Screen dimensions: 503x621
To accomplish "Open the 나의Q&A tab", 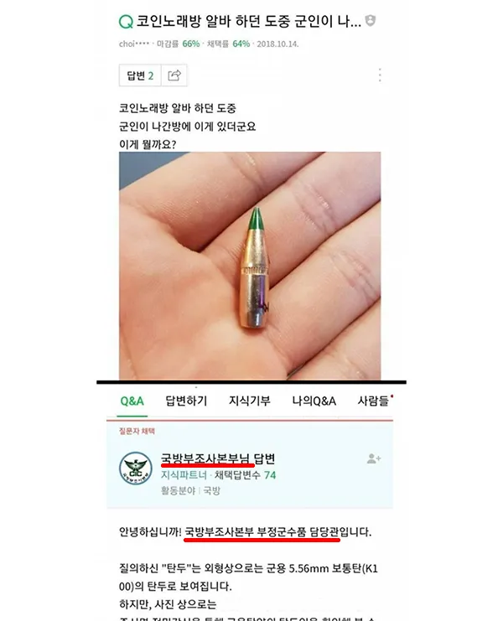I will (x=314, y=401).
